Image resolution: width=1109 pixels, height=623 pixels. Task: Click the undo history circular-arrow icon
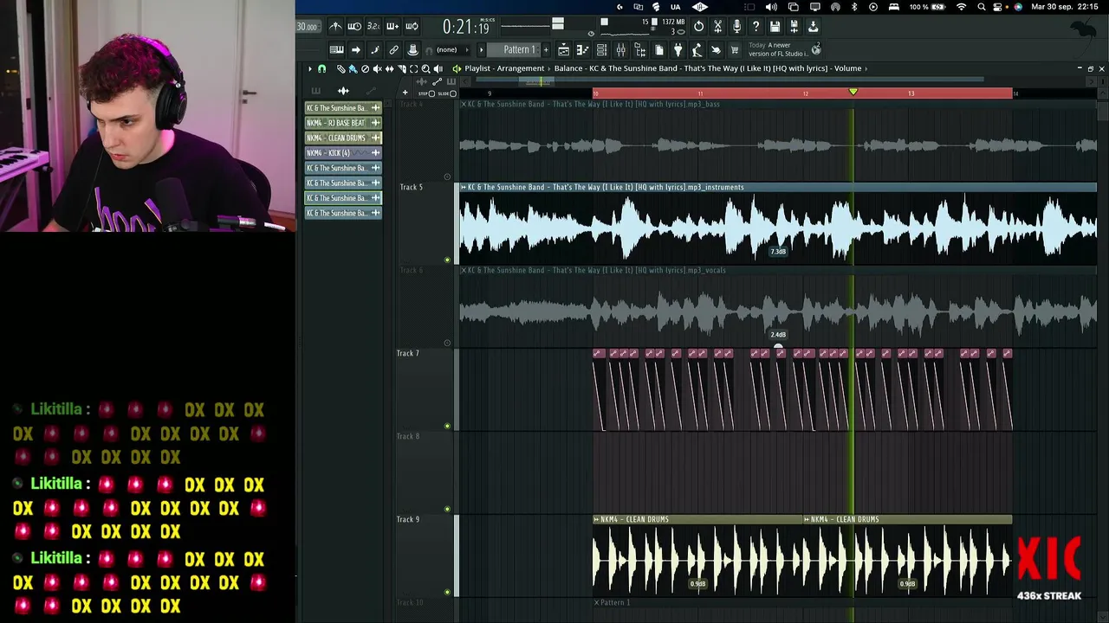(x=698, y=27)
